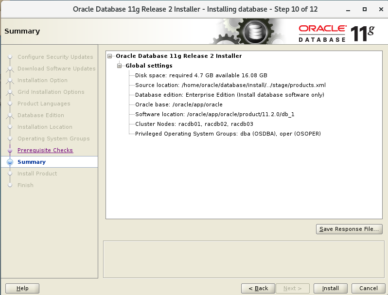The width and height of the screenshot is (388, 295).
Task: Collapse the Oracle Database 11g Release 2 Installer node
Action: (x=109, y=56)
